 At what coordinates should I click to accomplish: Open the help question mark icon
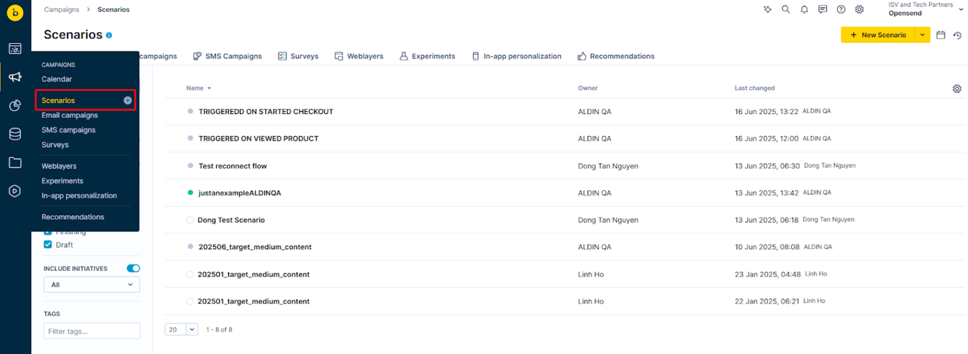(841, 9)
